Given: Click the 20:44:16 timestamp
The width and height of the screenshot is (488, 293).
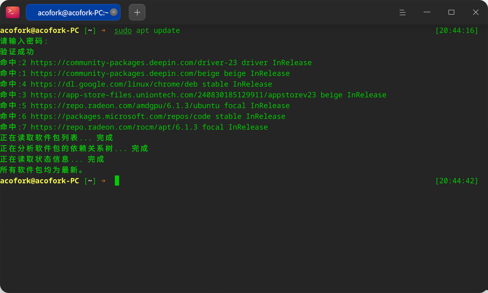Looking at the screenshot, I should tap(457, 31).
